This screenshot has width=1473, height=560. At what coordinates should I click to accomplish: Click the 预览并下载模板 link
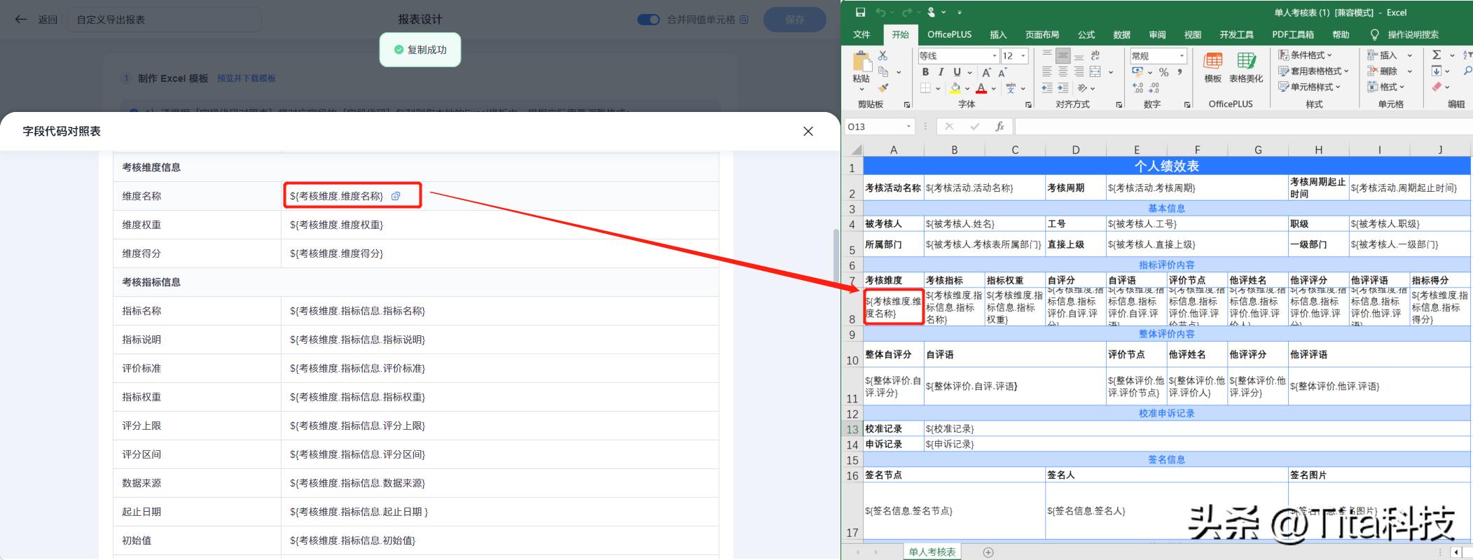(x=247, y=78)
